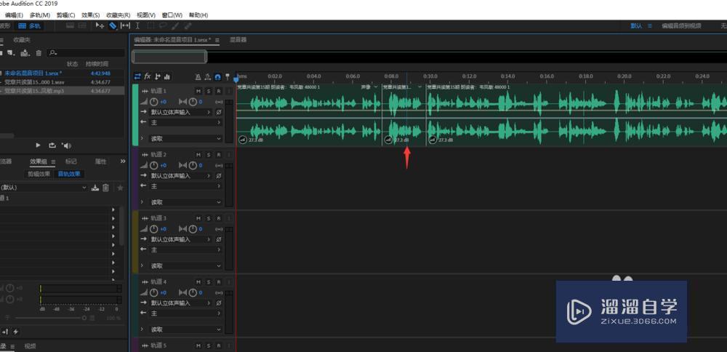Image resolution: width=727 pixels, height=352 pixels.
Task: Mute 轨道 1 with the M button
Action: coord(198,91)
